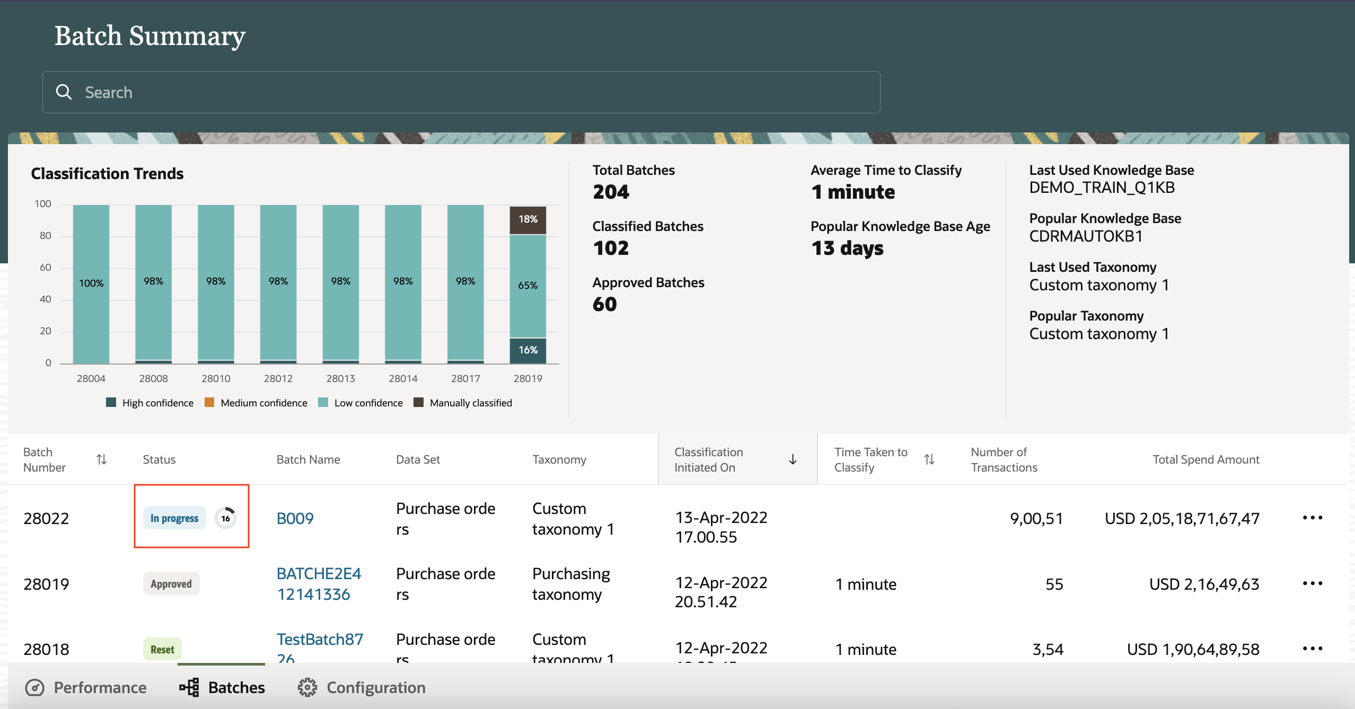Click the Classification Initiated On sort arrow

(793, 459)
